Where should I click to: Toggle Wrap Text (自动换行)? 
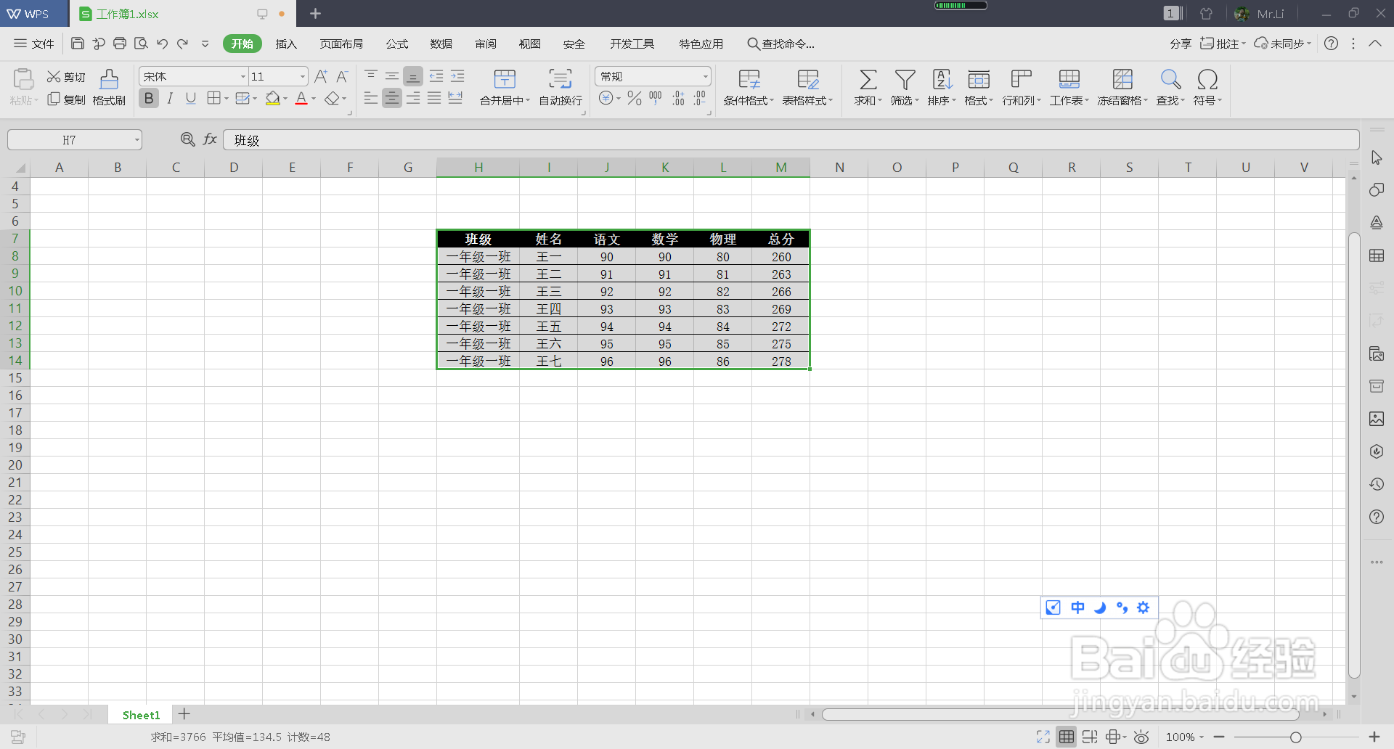561,87
